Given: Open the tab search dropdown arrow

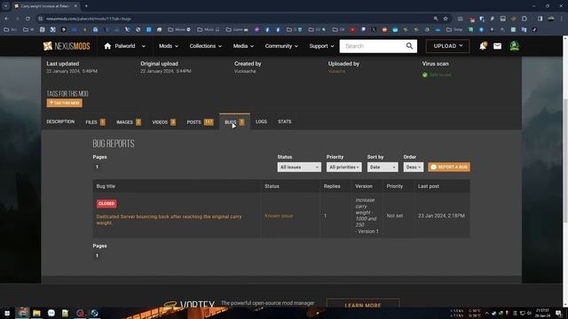Looking at the screenshot, I should [x=6, y=6].
